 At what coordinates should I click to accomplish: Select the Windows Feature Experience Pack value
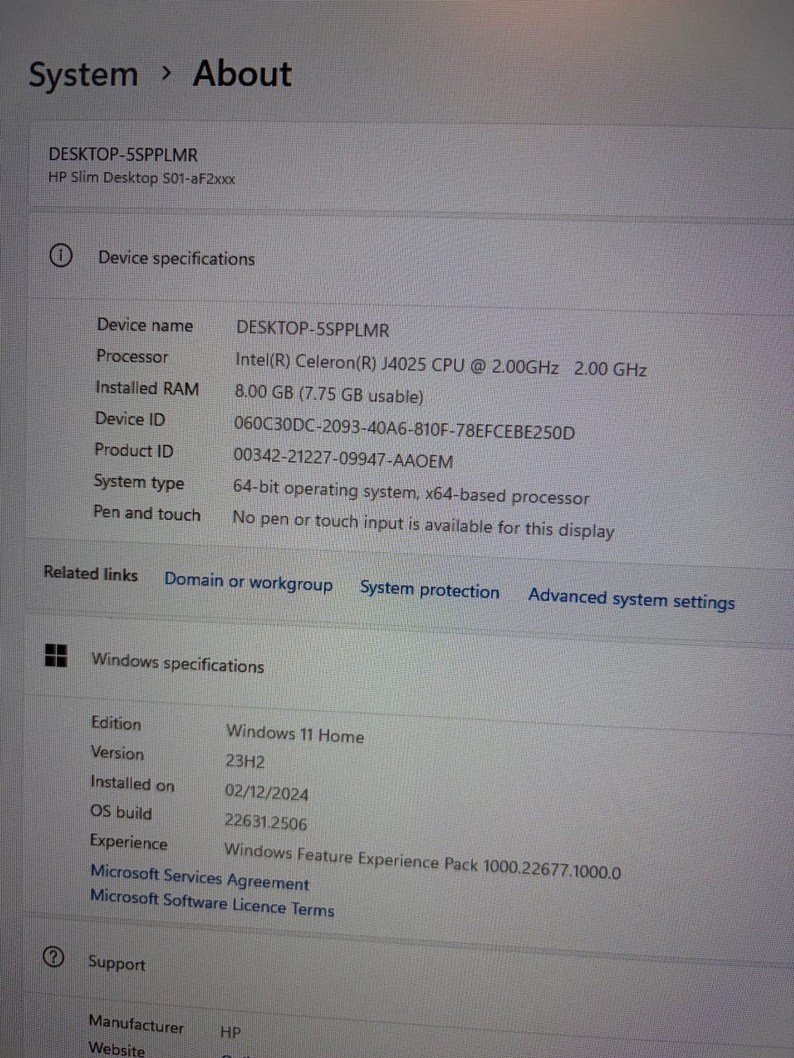pos(422,860)
